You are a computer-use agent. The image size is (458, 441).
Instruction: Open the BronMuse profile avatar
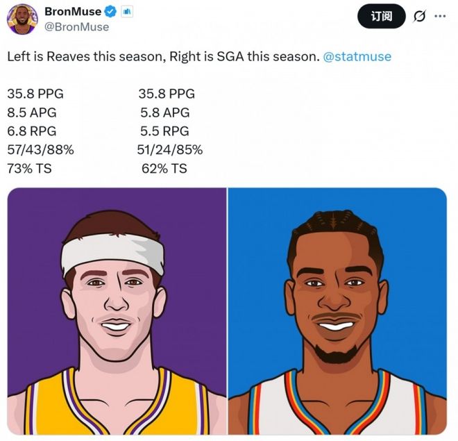[x=22, y=19]
